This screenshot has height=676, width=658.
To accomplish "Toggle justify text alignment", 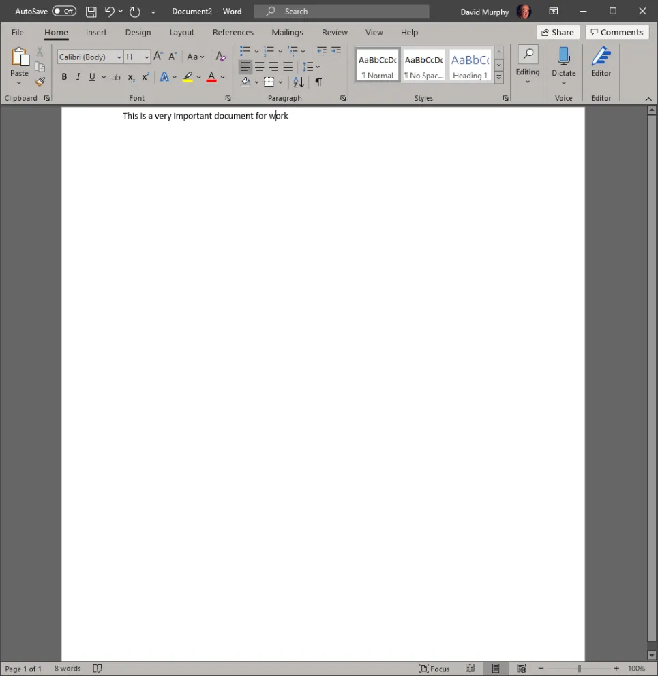I will pos(288,67).
